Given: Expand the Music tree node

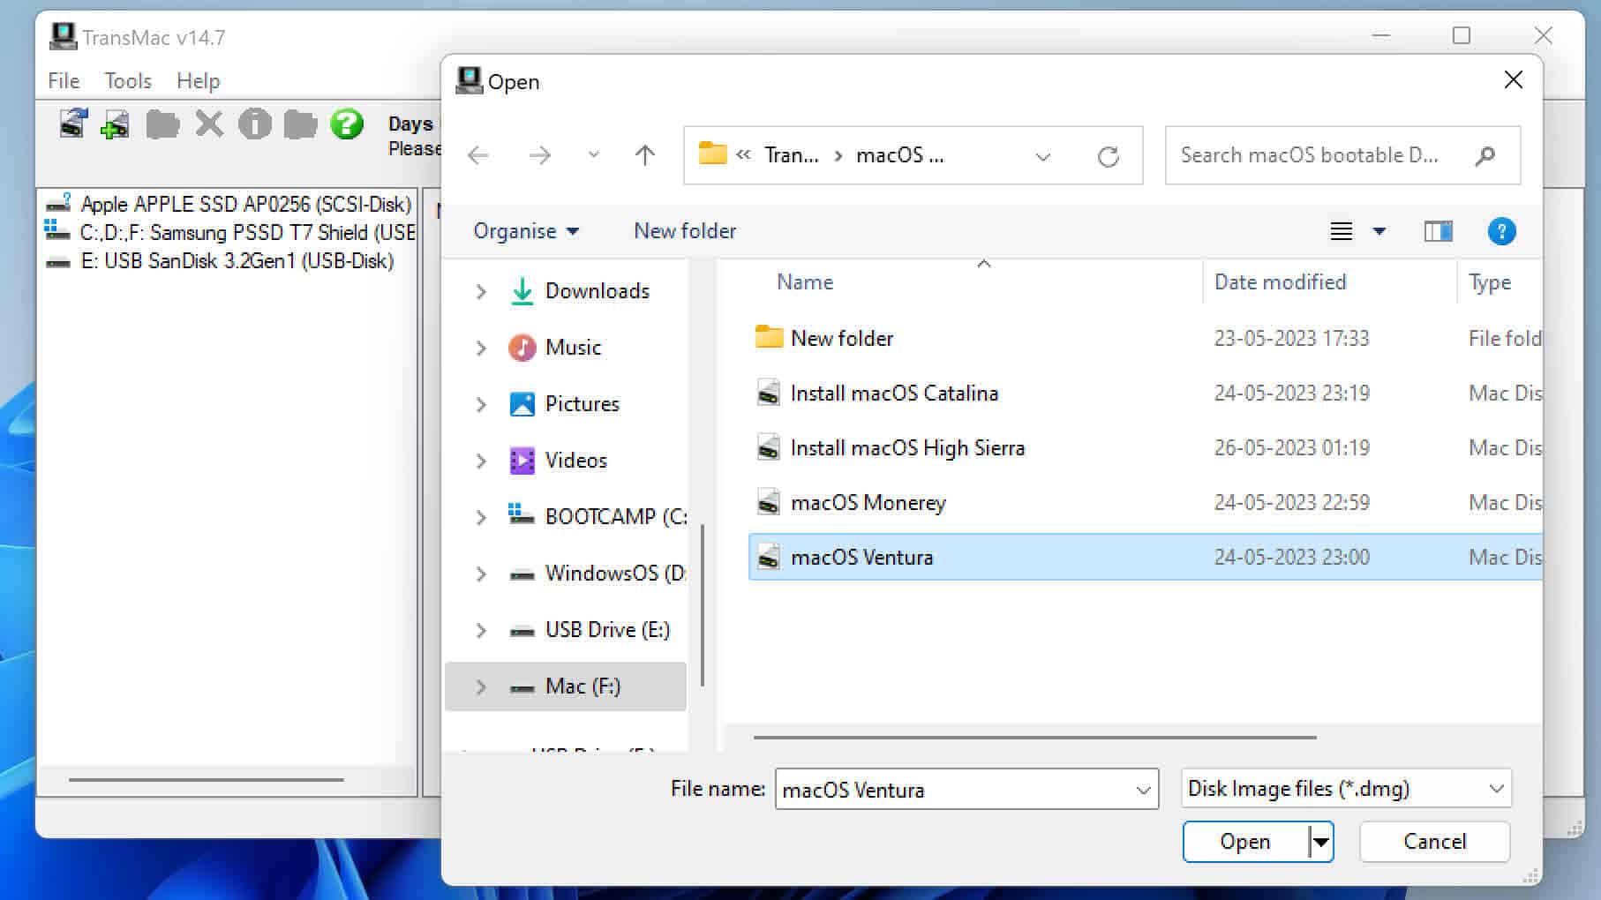Looking at the screenshot, I should coord(481,348).
